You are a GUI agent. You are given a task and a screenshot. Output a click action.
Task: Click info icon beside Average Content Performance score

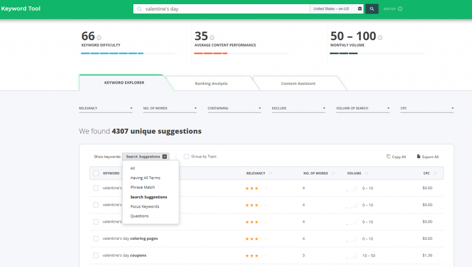(212, 38)
